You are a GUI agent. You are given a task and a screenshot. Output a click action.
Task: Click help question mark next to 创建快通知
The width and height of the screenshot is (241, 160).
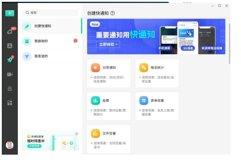(x=112, y=13)
